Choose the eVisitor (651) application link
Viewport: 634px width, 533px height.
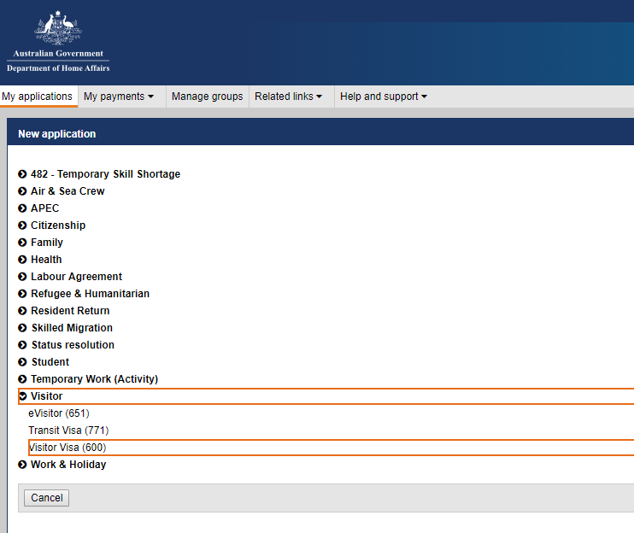59,413
